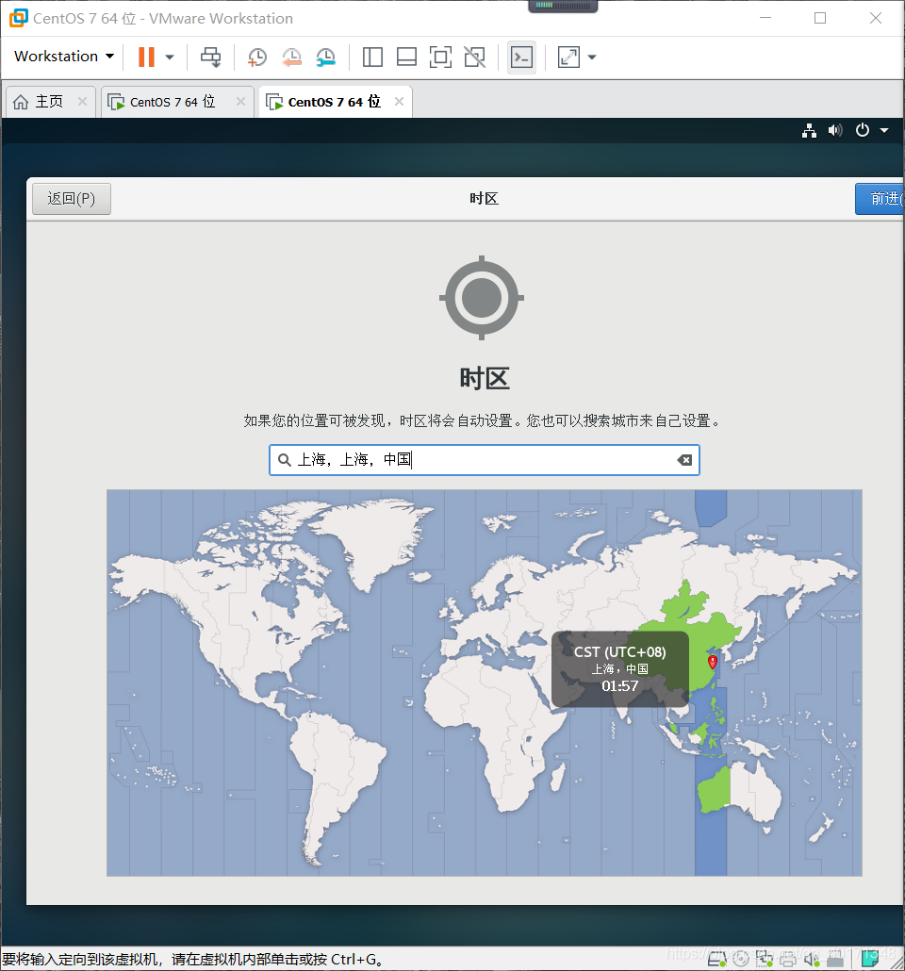The height and width of the screenshot is (971, 905).
Task: Click the hard disk status icon
Action: (716, 960)
